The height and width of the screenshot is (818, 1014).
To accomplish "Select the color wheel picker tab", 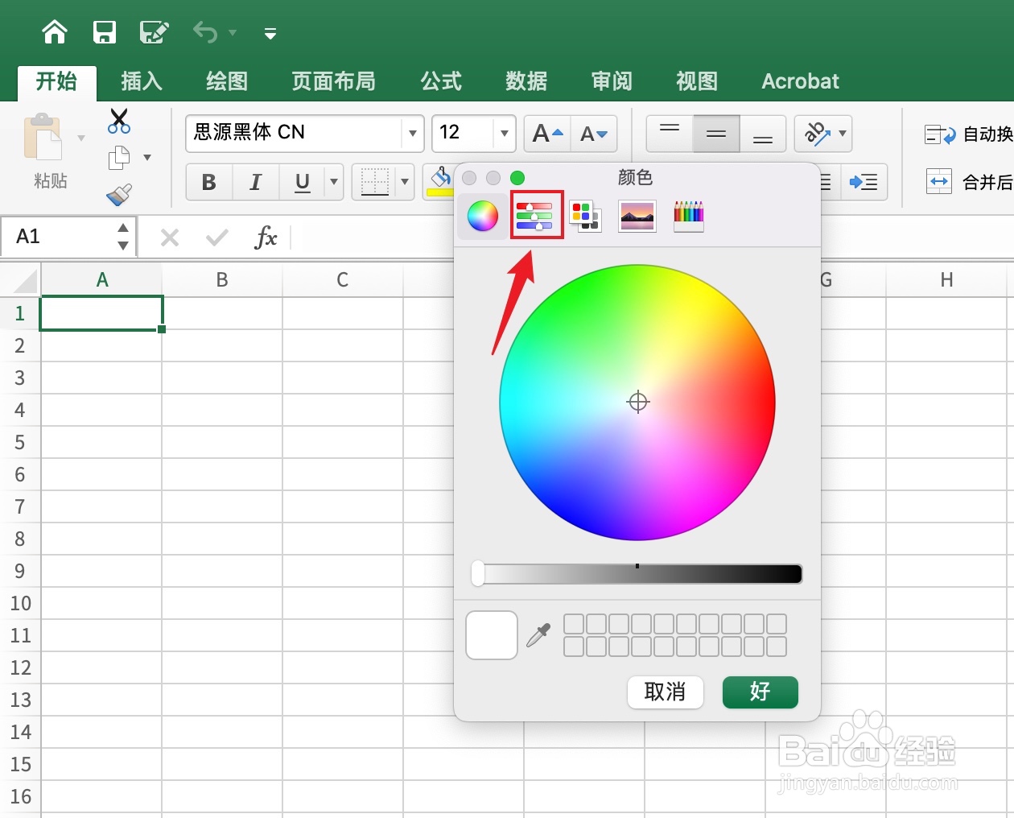I will [x=483, y=216].
